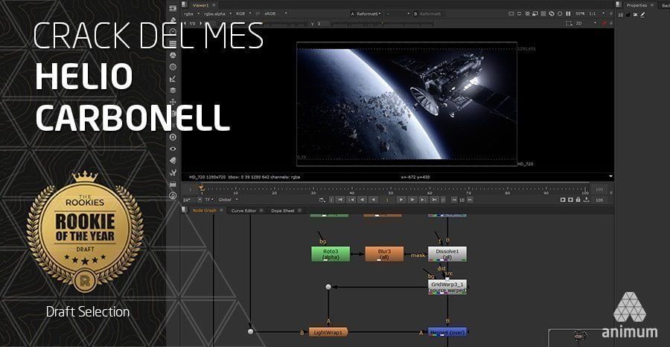Click the Merge over node
This screenshot has width=670, height=347.
pos(447,332)
